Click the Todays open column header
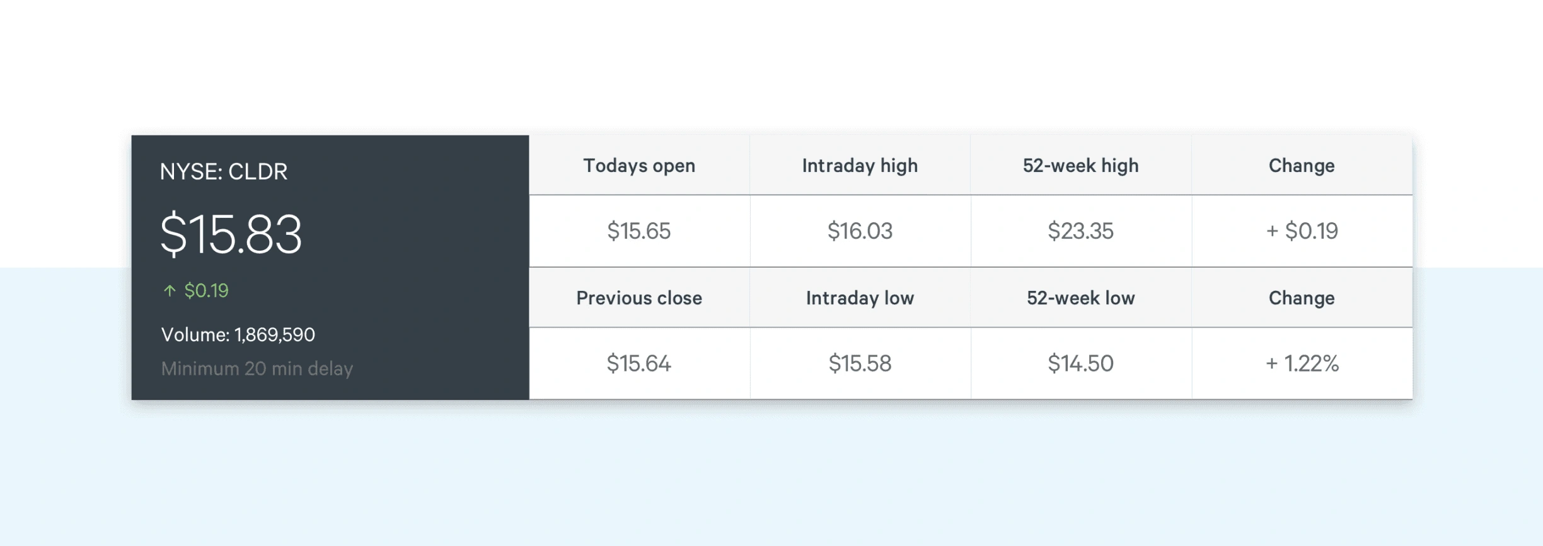 coord(639,166)
